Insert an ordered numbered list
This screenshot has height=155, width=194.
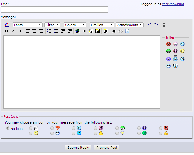tap(49, 31)
